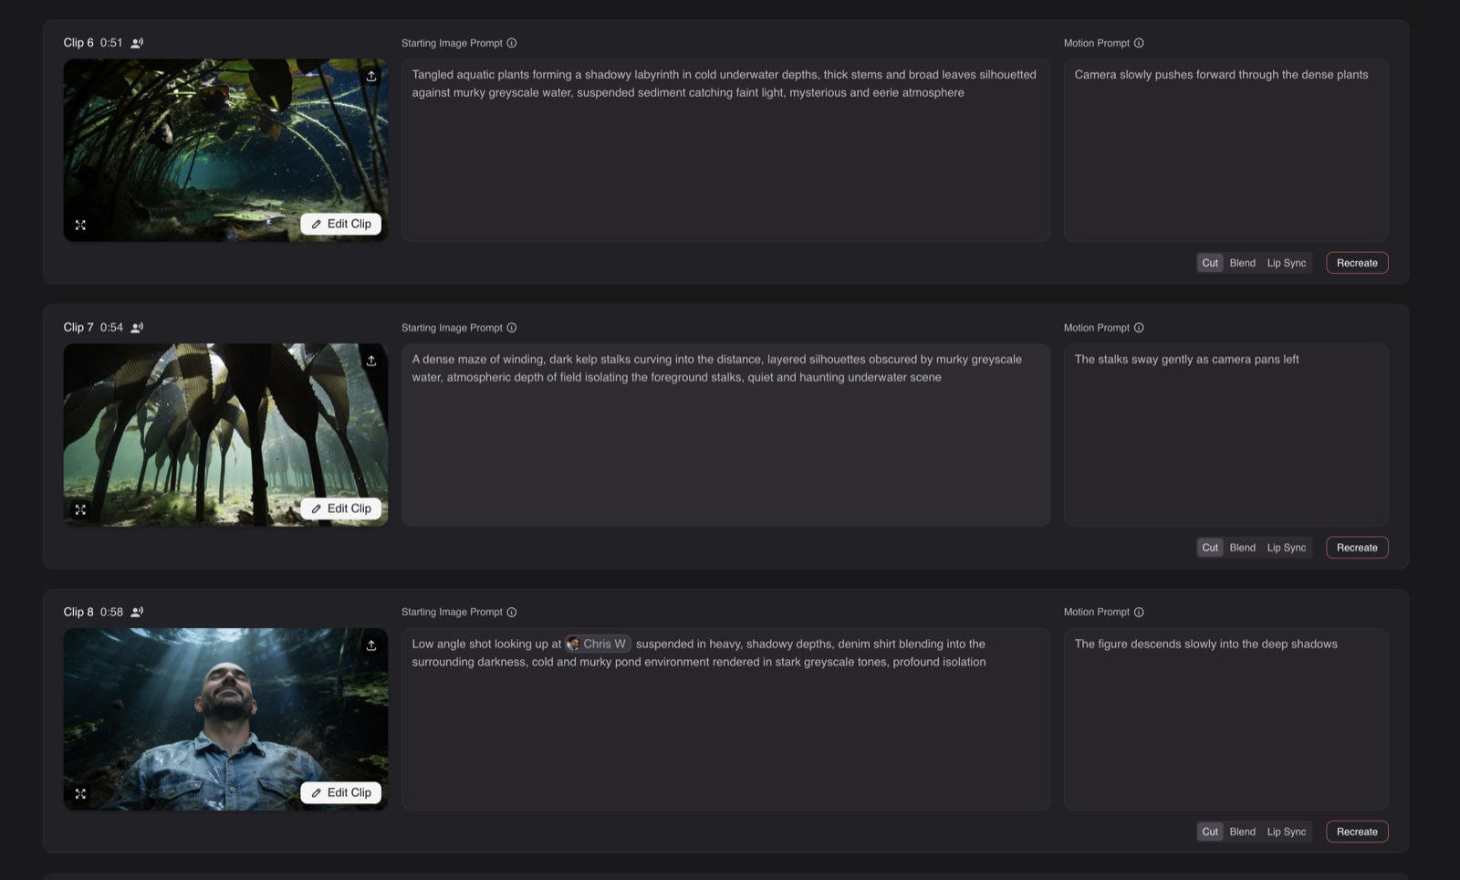
Task: Open Clip 8 man underwater thumbnail
Action: point(225,719)
